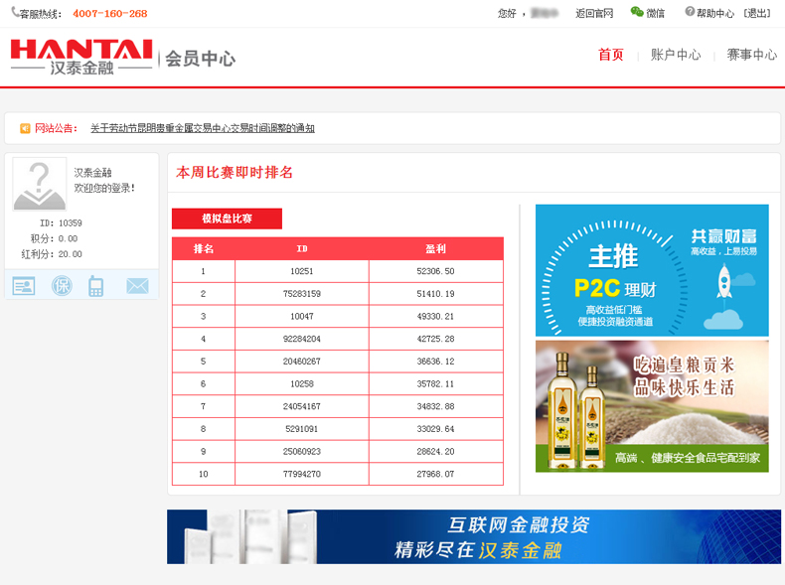
Task: Click the P2C 理财 blue banner ad
Action: coord(652,270)
